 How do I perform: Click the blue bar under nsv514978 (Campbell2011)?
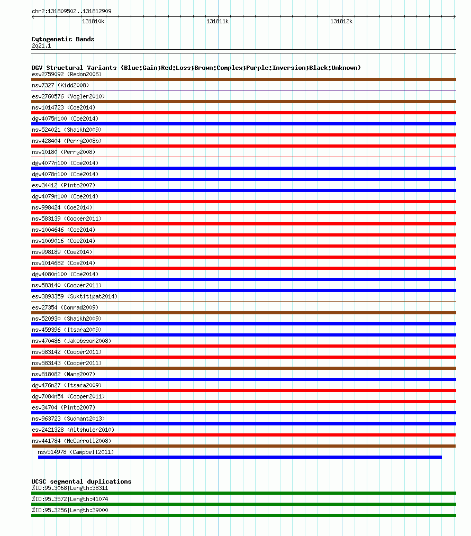pos(240,457)
